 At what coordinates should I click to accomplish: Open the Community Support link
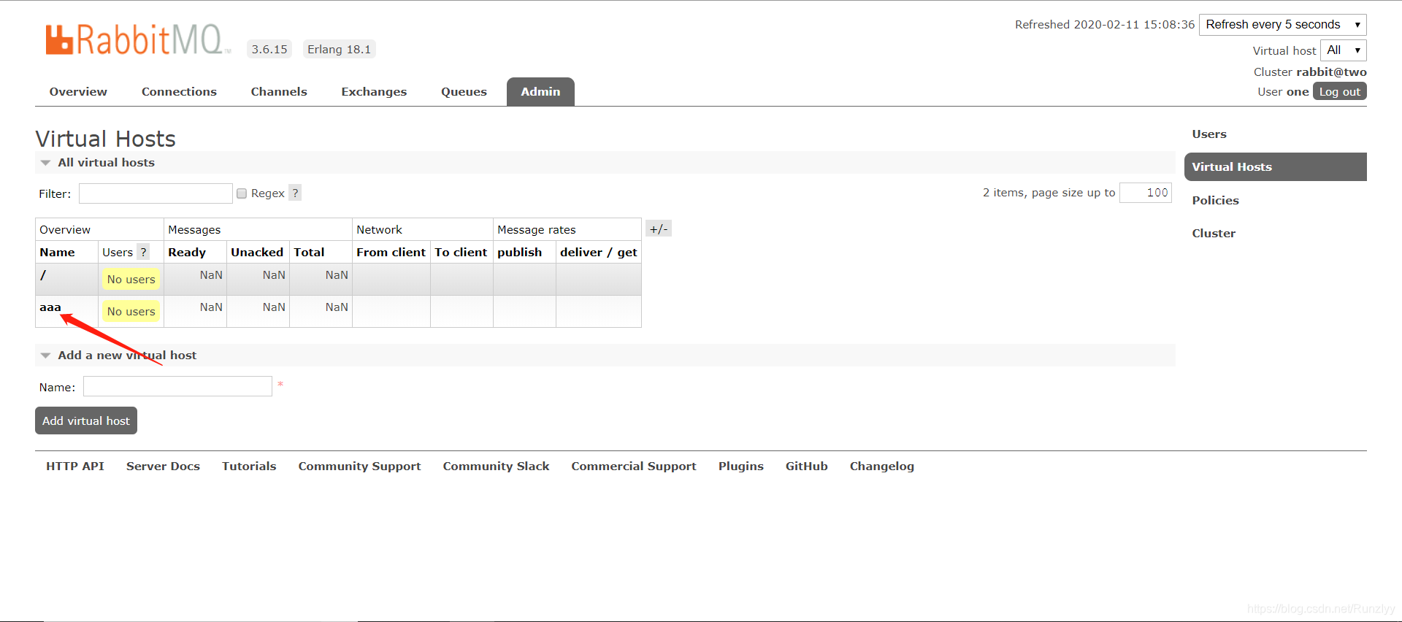click(359, 466)
